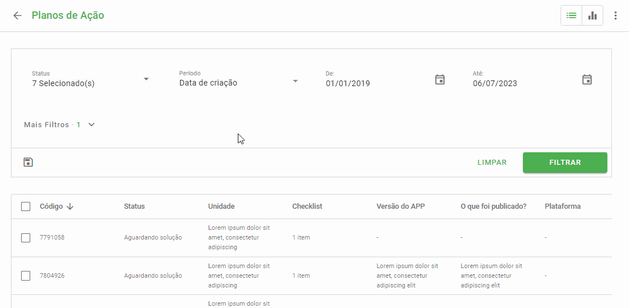This screenshot has height=308, width=629.
Task: Open calendar picker for De date
Action: point(440,79)
